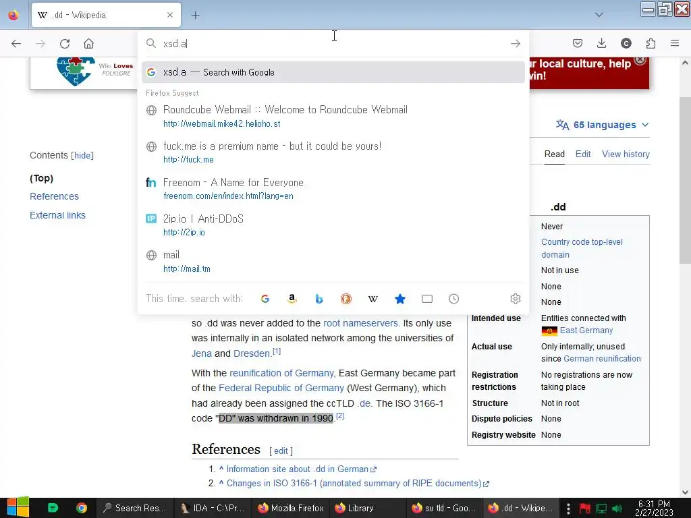Open the Firefox home page

click(x=88, y=44)
